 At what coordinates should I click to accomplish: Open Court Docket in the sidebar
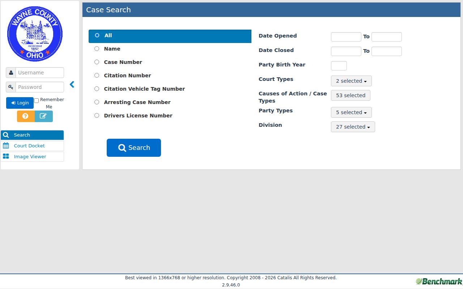32,146
